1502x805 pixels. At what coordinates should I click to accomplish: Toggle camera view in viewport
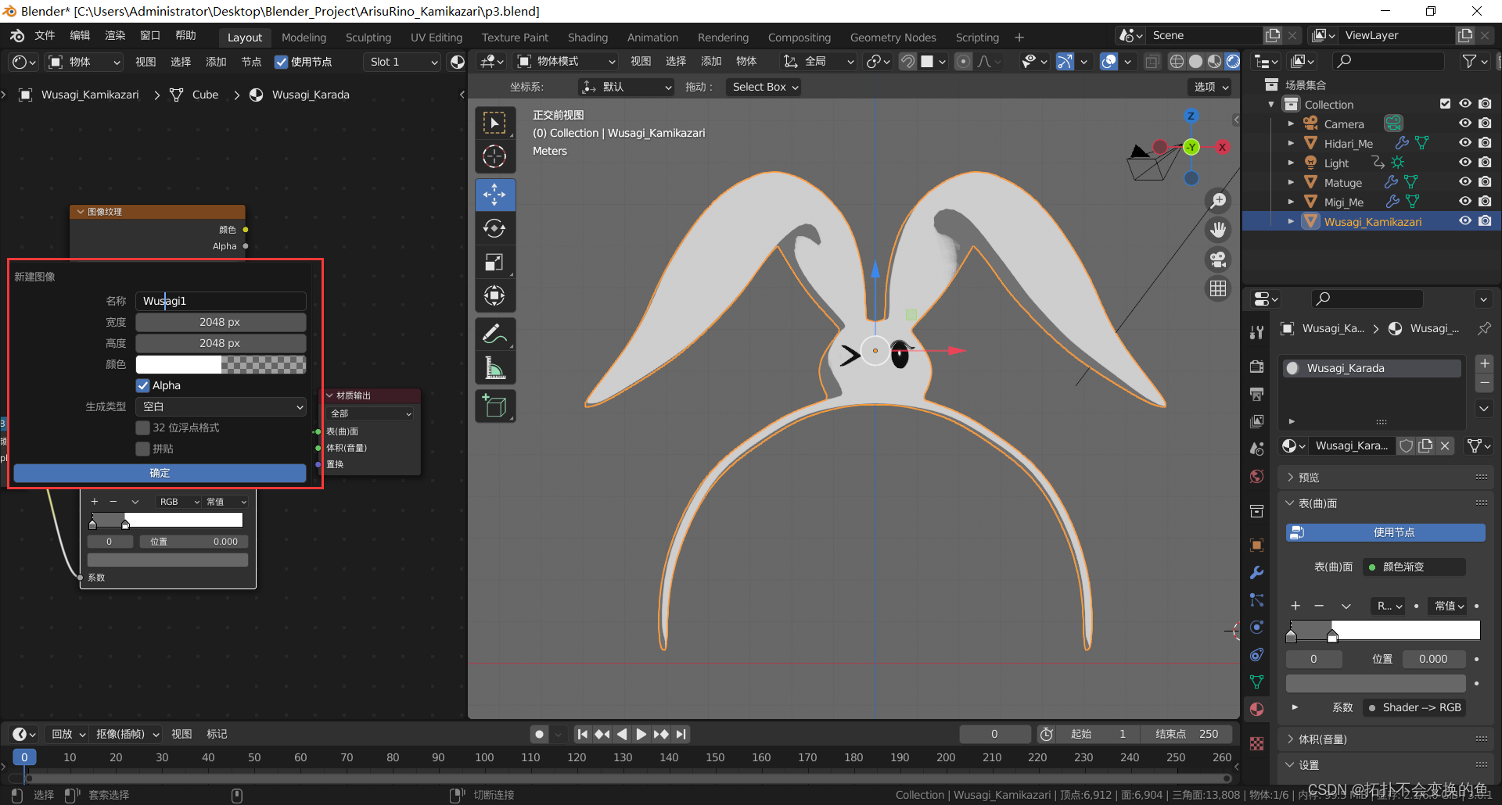point(1218,259)
